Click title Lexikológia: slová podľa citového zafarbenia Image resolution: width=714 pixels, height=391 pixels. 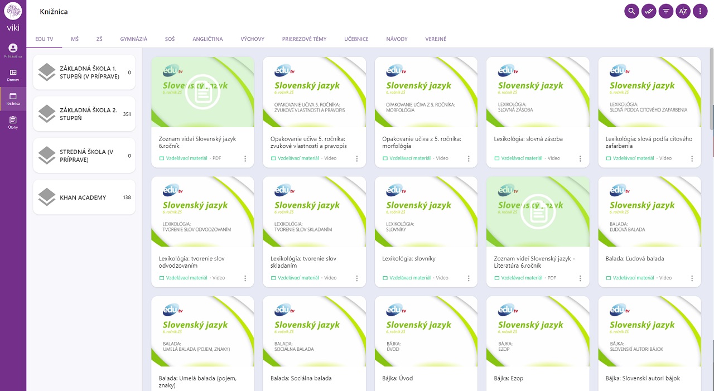pyautogui.click(x=649, y=142)
